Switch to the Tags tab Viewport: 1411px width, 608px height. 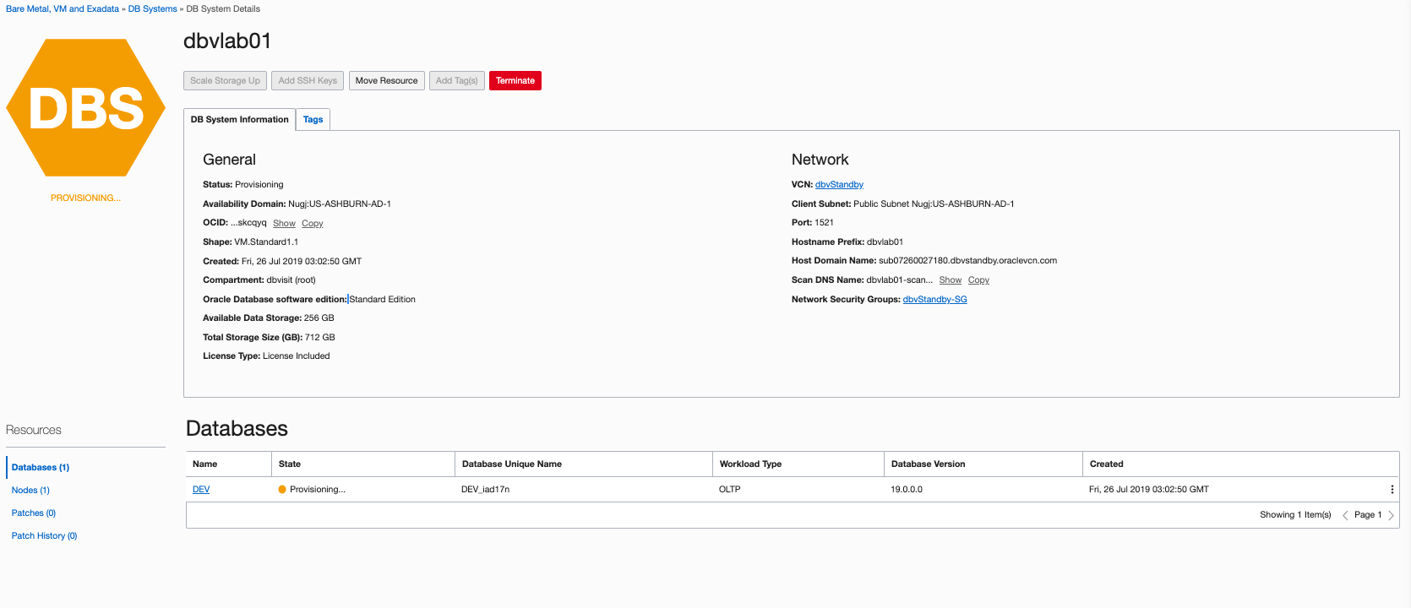coord(313,120)
